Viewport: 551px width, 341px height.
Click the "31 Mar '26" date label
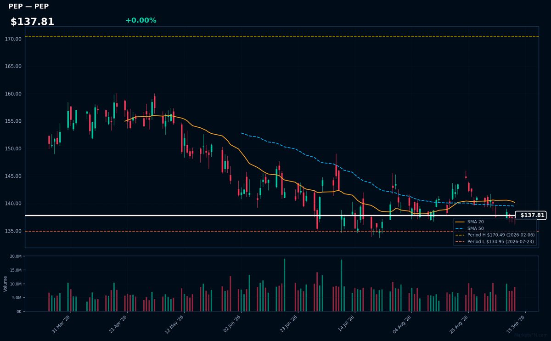point(61,324)
